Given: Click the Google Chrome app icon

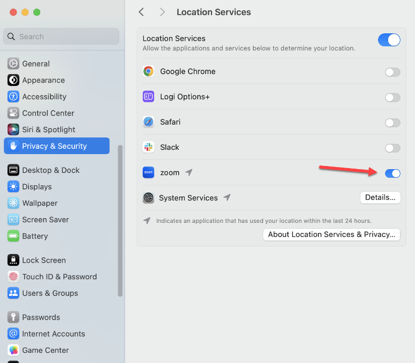Looking at the screenshot, I should tap(149, 71).
